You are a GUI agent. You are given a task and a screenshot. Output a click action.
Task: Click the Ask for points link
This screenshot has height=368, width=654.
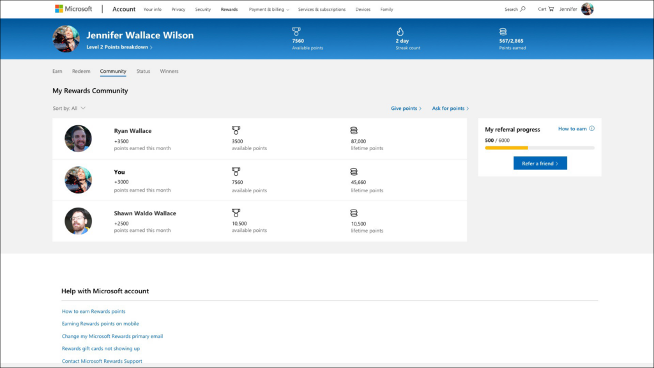point(450,109)
